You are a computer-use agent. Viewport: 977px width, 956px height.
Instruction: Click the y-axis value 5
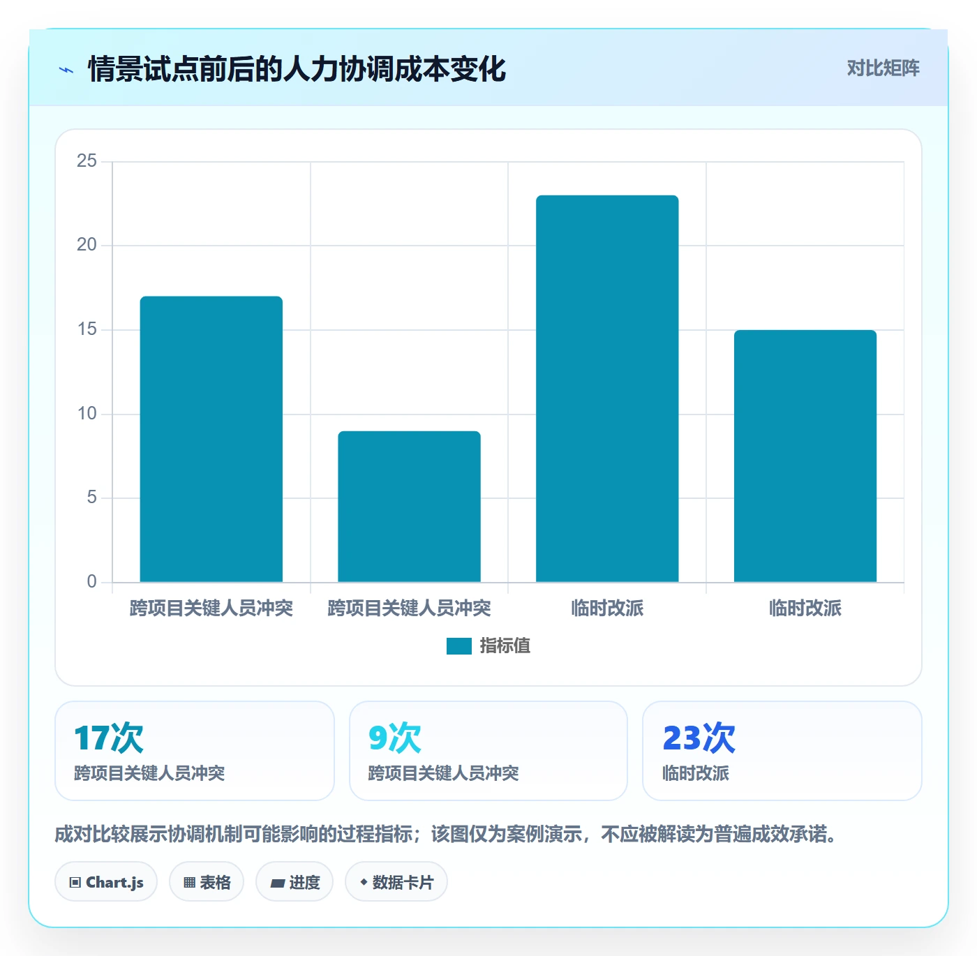pos(91,498)
